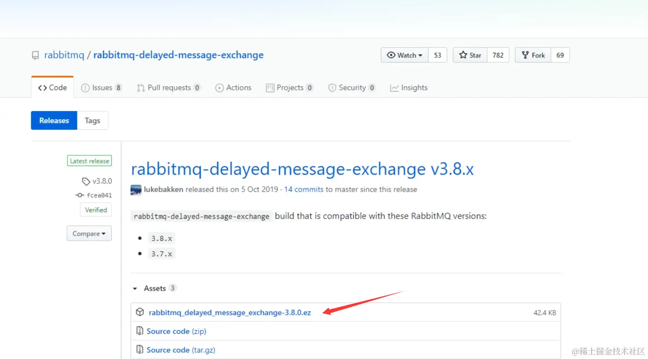The width and height of the screenshot is (648, 359).
Task: Click the Assets count badge 3
Action: click(172, 288)
